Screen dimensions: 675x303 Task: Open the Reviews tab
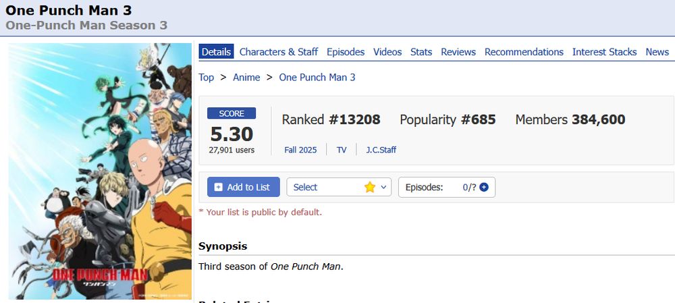(x=458, y=52)
